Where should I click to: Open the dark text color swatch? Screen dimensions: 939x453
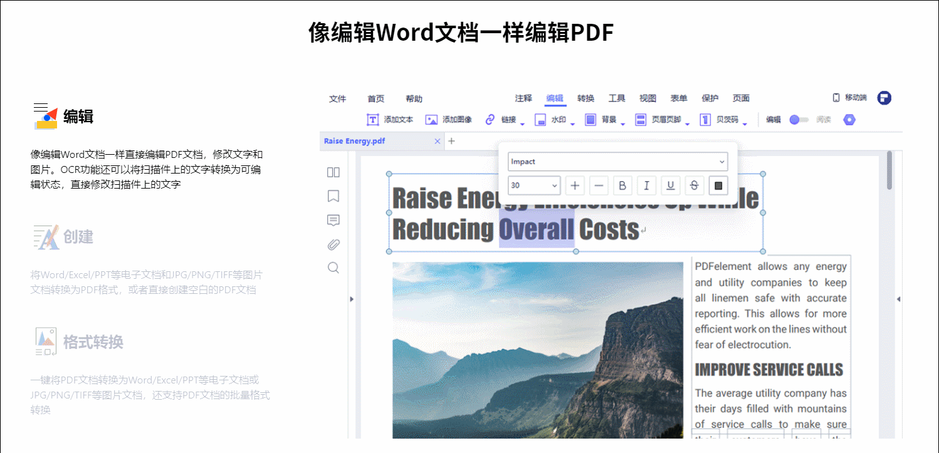718,185
